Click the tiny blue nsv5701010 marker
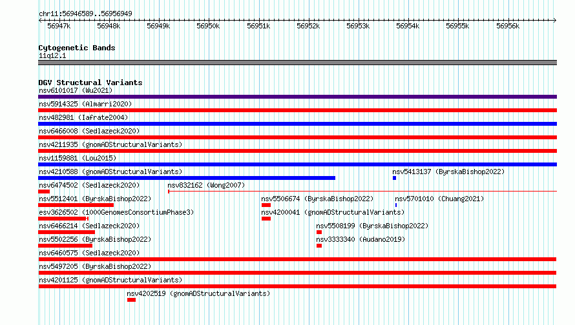The height and width of the screenshot is (325, 575). pyautogui.click(x=396, y=205)
